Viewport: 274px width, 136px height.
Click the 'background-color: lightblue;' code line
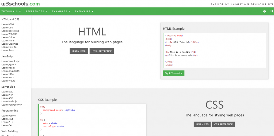pyautogui.click(x=60, y=110)
